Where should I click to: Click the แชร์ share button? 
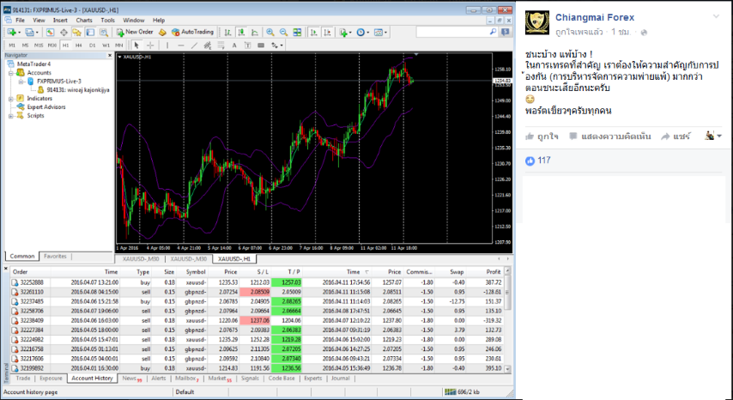[675, 136]
